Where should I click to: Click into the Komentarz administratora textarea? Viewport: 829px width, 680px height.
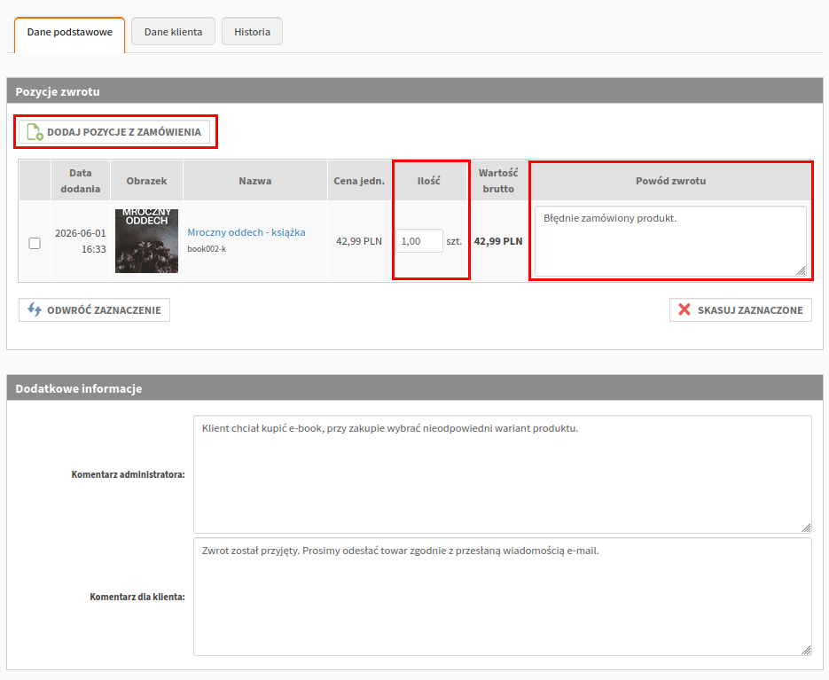tap(502, 474)
